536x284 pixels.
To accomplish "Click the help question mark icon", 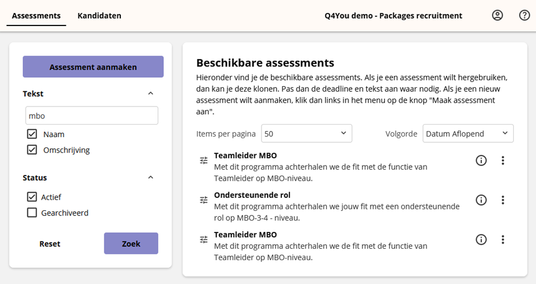I will [x=525, y=15].
